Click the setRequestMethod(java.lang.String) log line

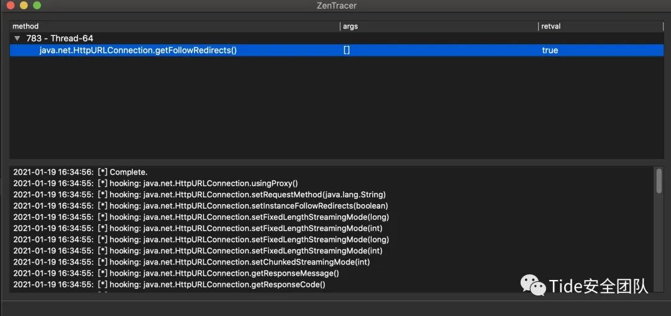point(199,194)
